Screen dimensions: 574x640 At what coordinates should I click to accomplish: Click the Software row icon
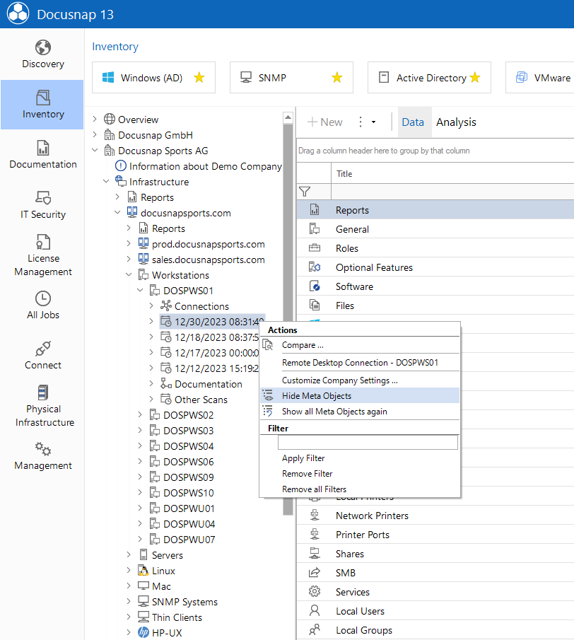point(314,286)
